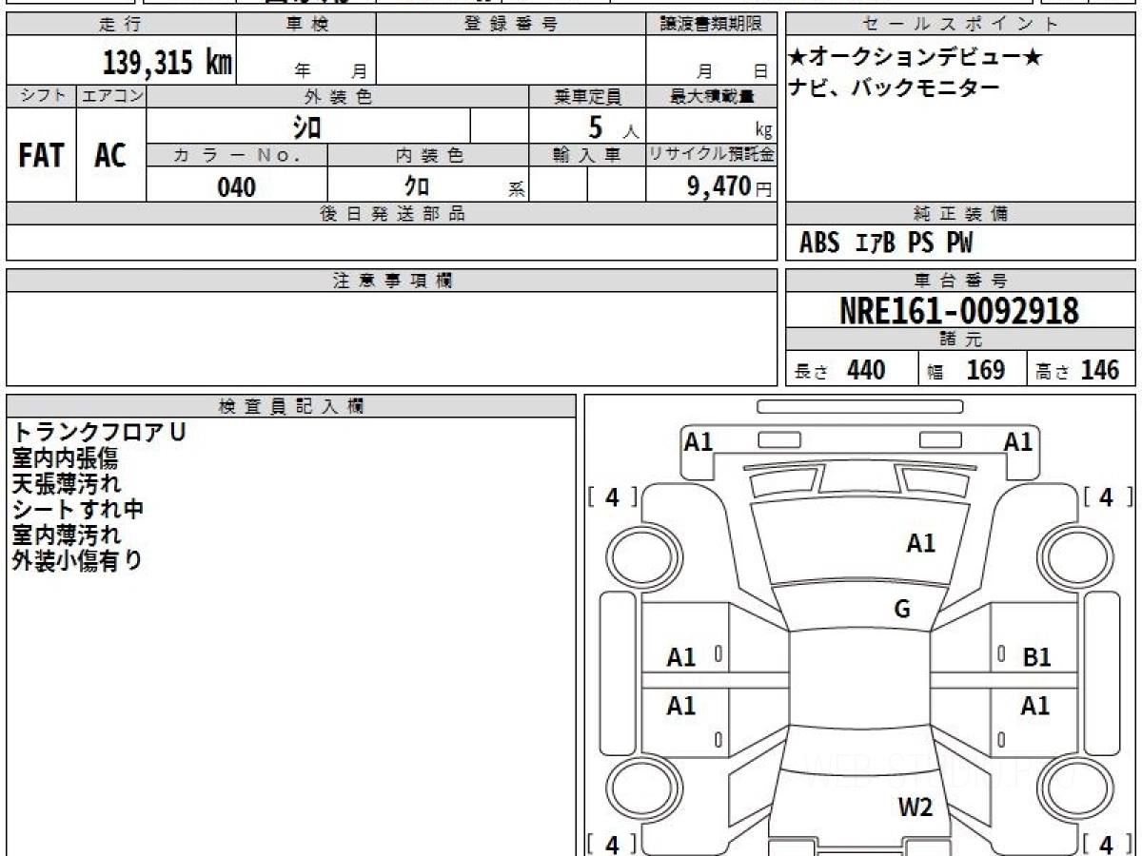Click the 登録番号 registration number header
1142x856 pixels.
click(x=510, y=25)
